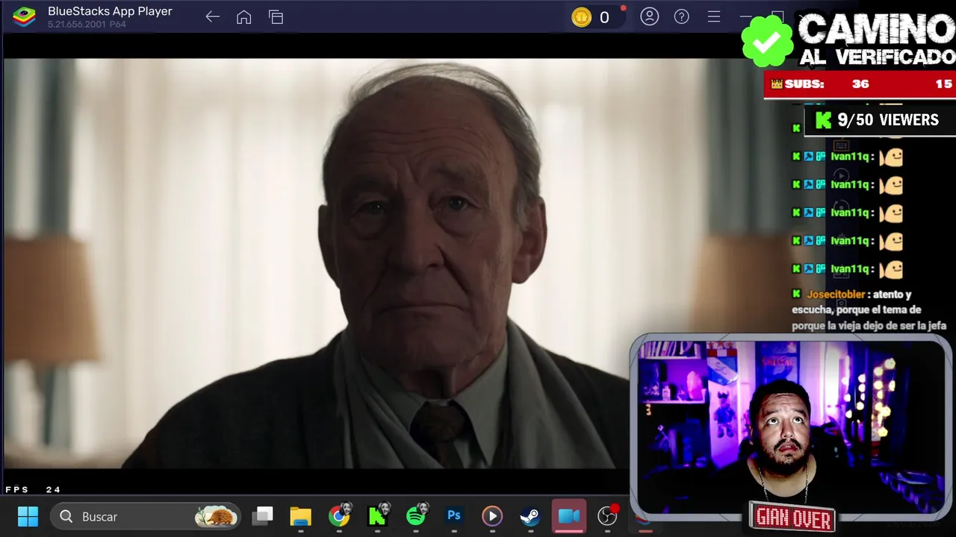
Task: Open Photoshop from the taskbar
Action: tap(454, 515)
